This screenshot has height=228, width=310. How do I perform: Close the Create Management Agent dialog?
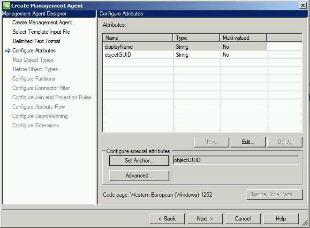point(303,5)
